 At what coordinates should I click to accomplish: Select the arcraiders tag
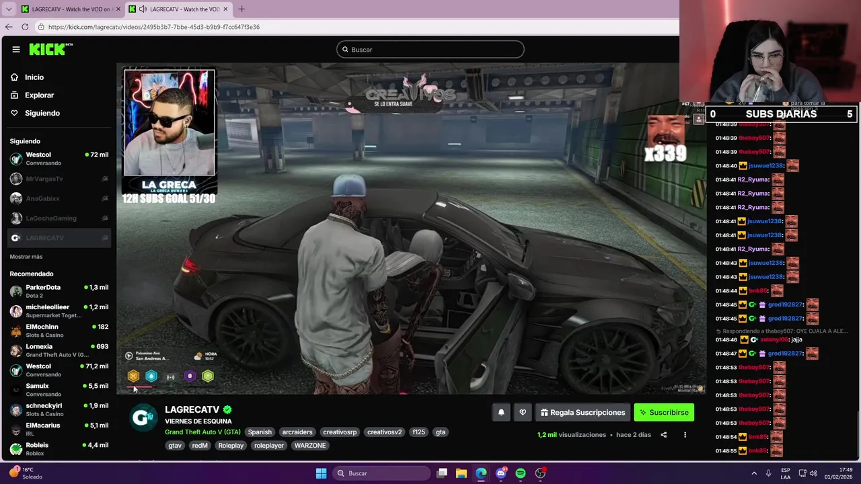(297, 432)
